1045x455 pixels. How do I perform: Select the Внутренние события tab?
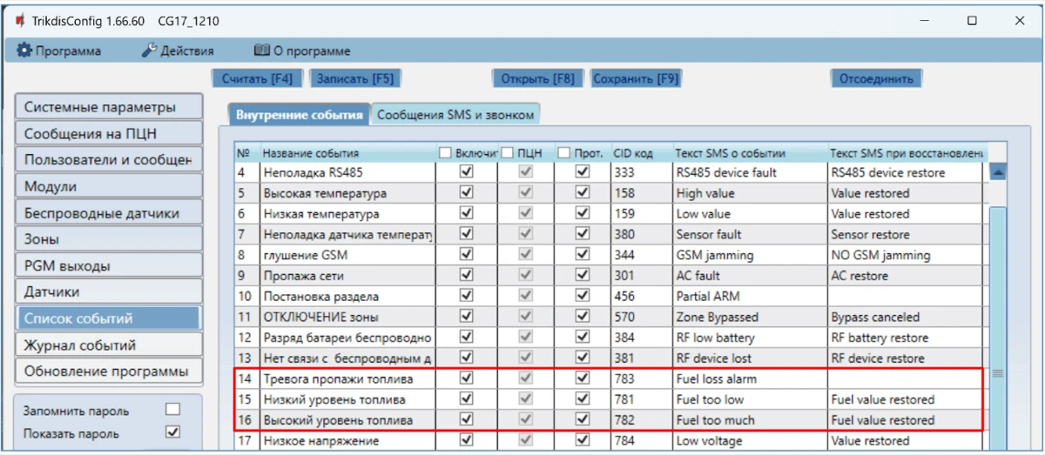tap(299, 114)
